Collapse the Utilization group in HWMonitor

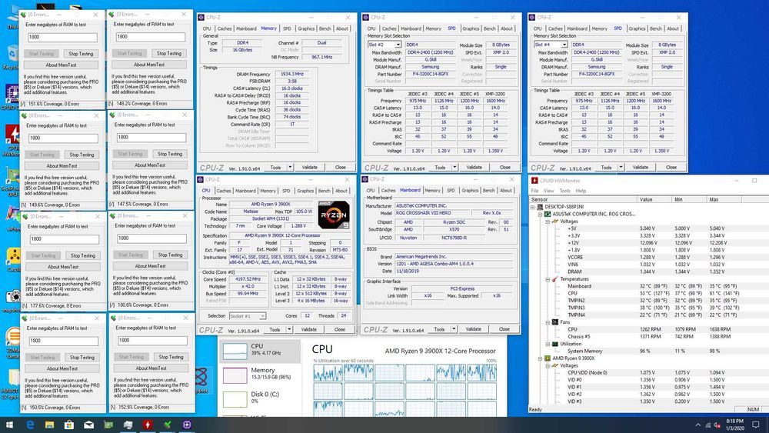click(x=548, y=344)
